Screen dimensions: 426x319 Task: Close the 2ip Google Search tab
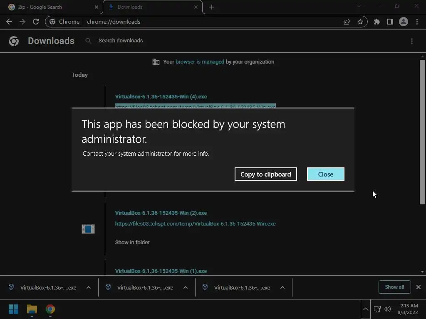[96, 7]
